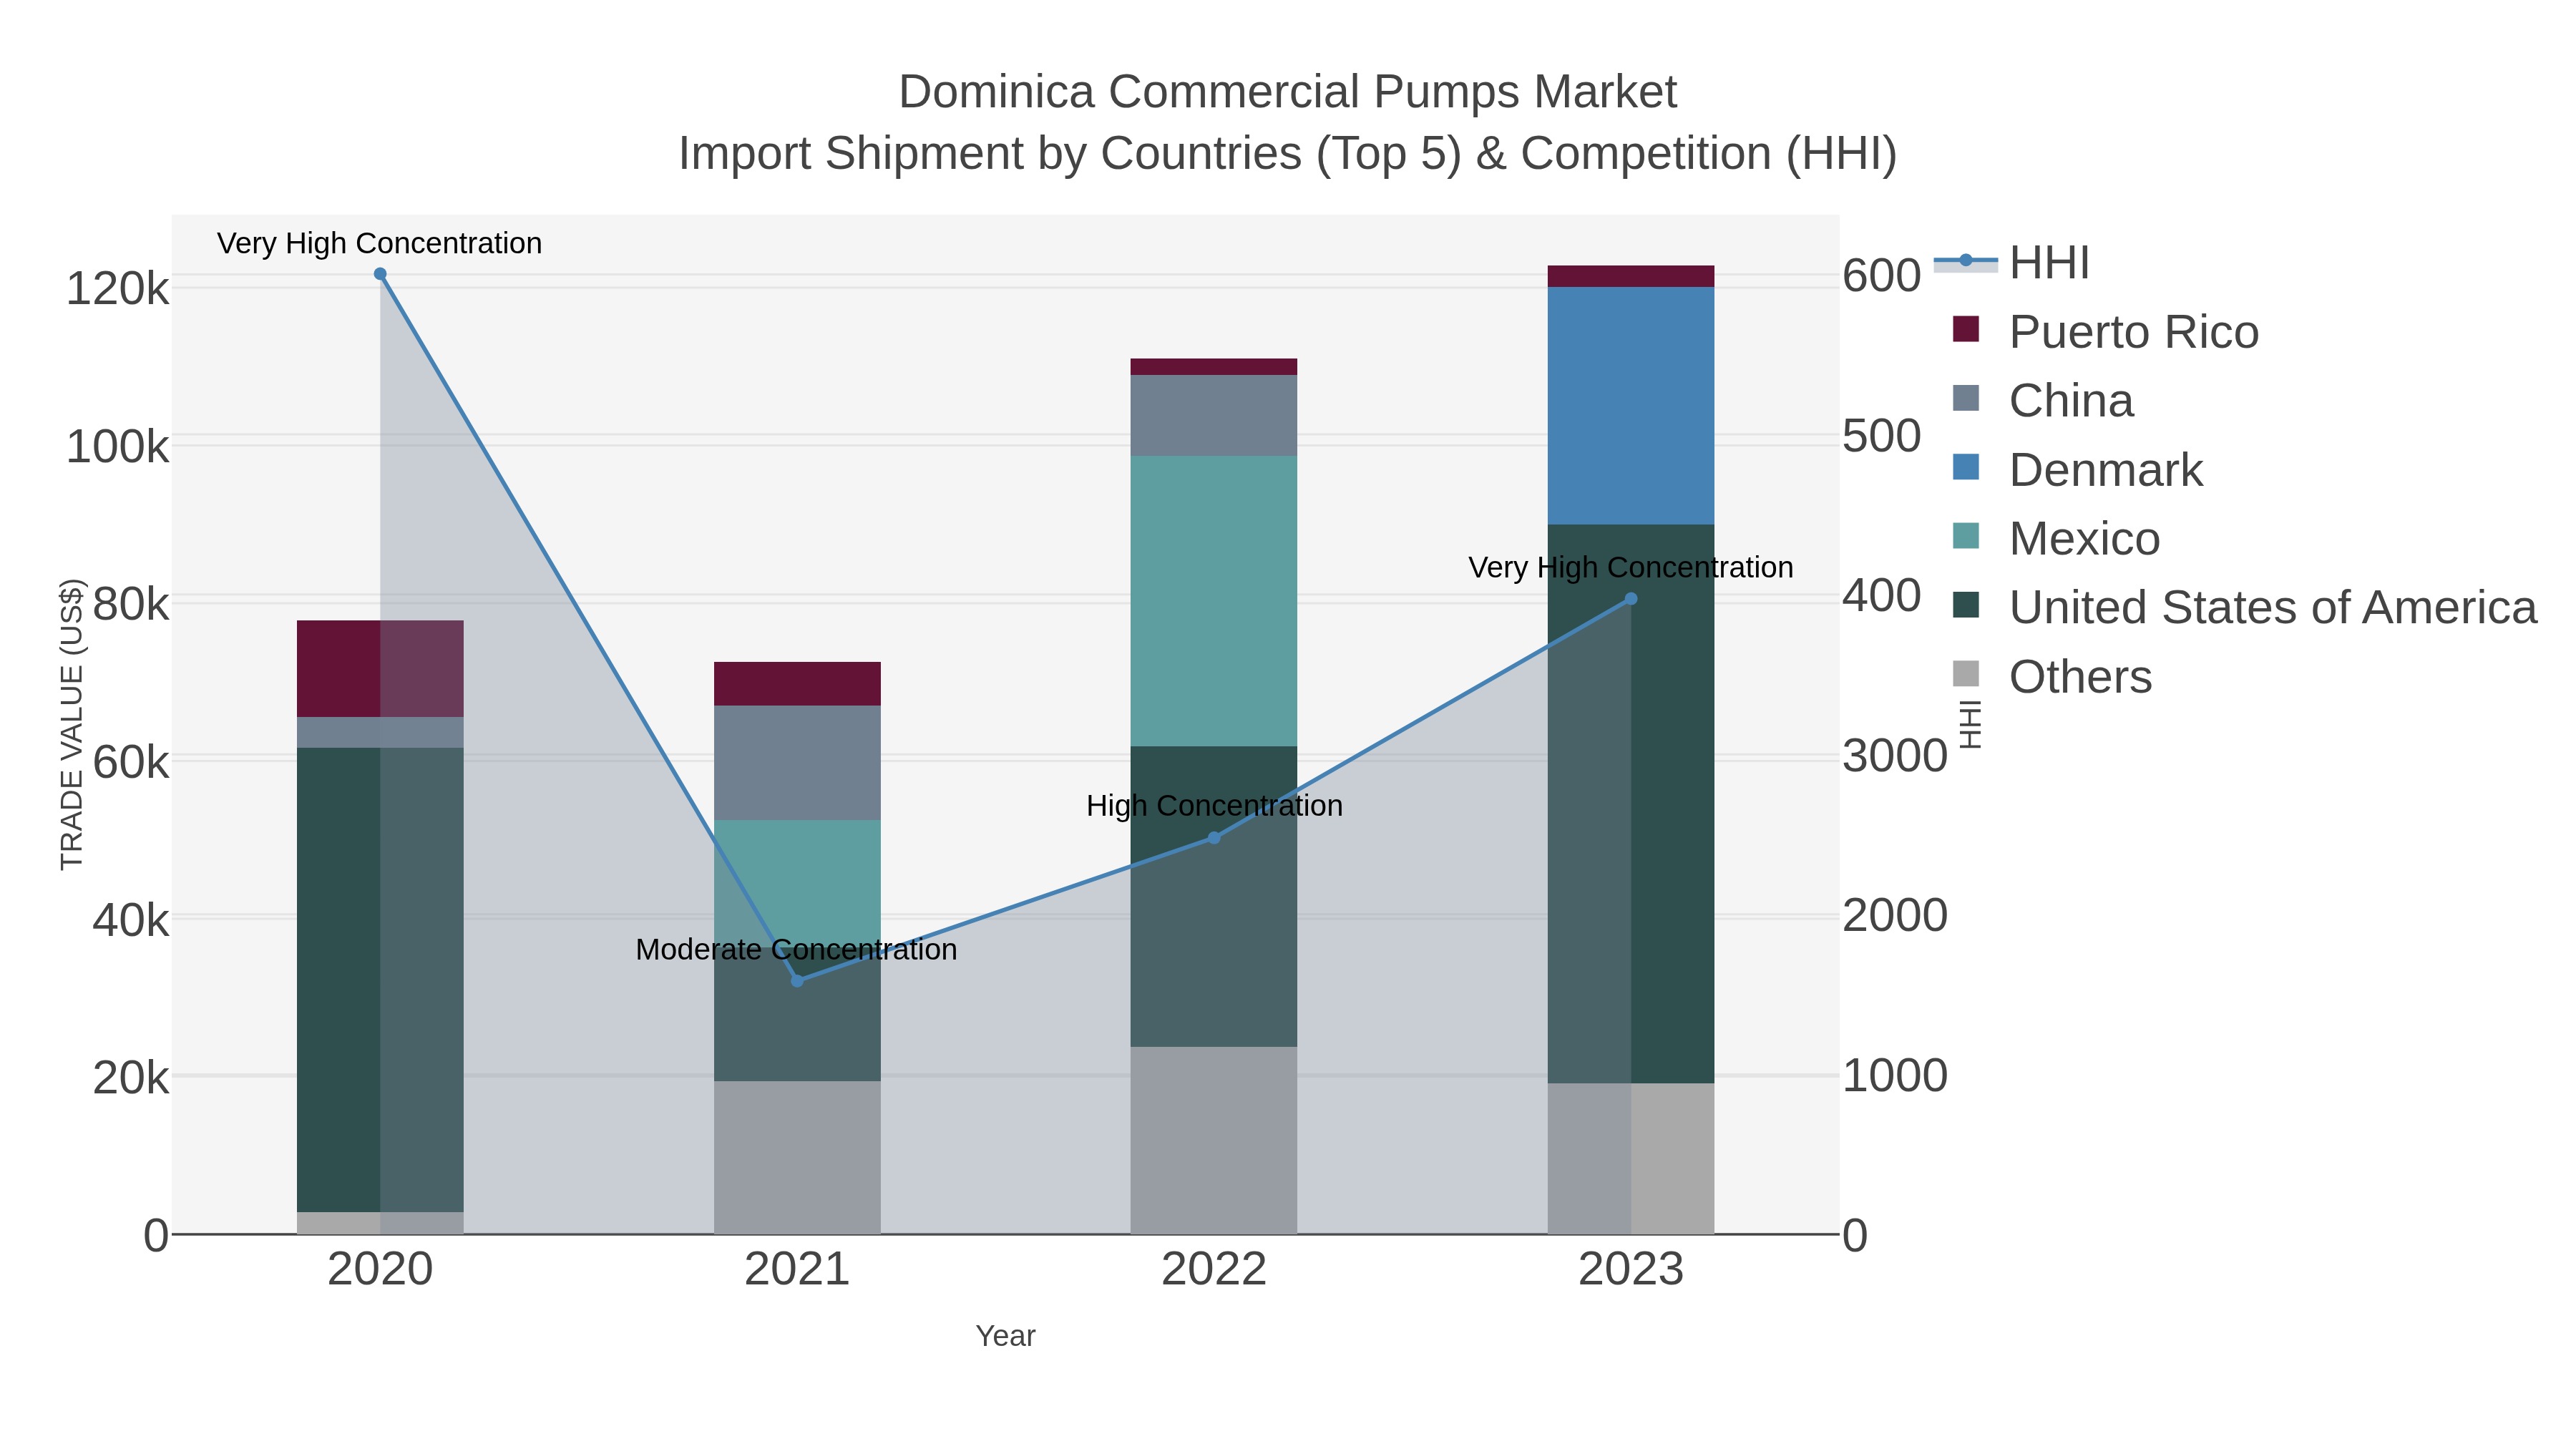2576x1449 pixels.
Task: Click the 40k left axis tick
Action: tap(131, 920)
